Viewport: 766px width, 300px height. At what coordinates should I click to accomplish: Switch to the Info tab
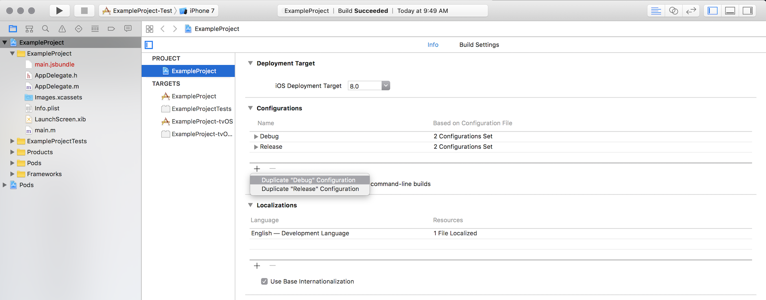(433, 45)
